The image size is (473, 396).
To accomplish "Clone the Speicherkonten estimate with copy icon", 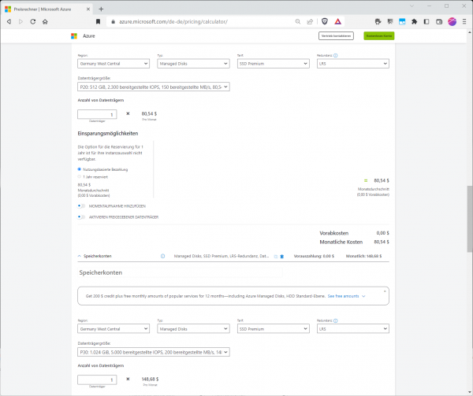I will [x=276, y=257].
